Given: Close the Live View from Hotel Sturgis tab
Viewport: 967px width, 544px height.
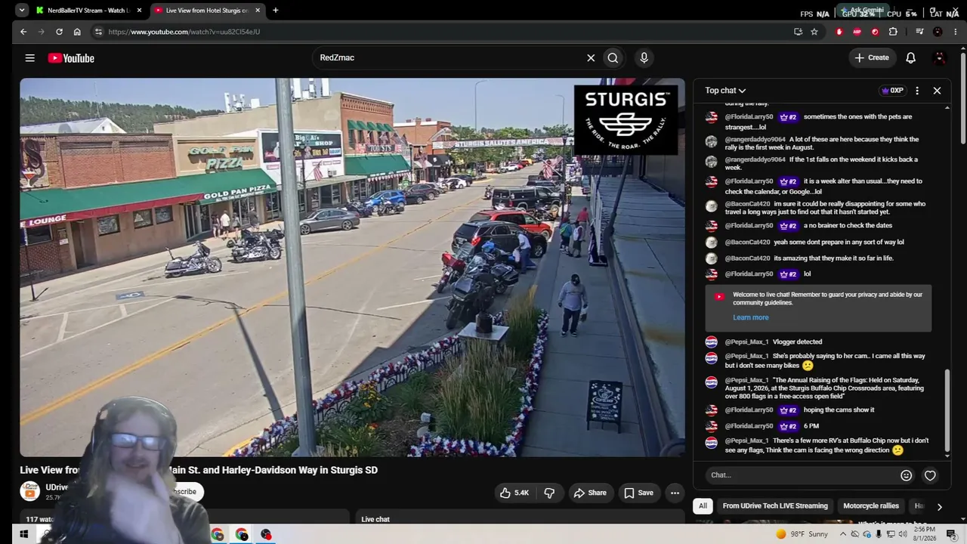Looking at the screenshot, I should [x=258, y=11].
